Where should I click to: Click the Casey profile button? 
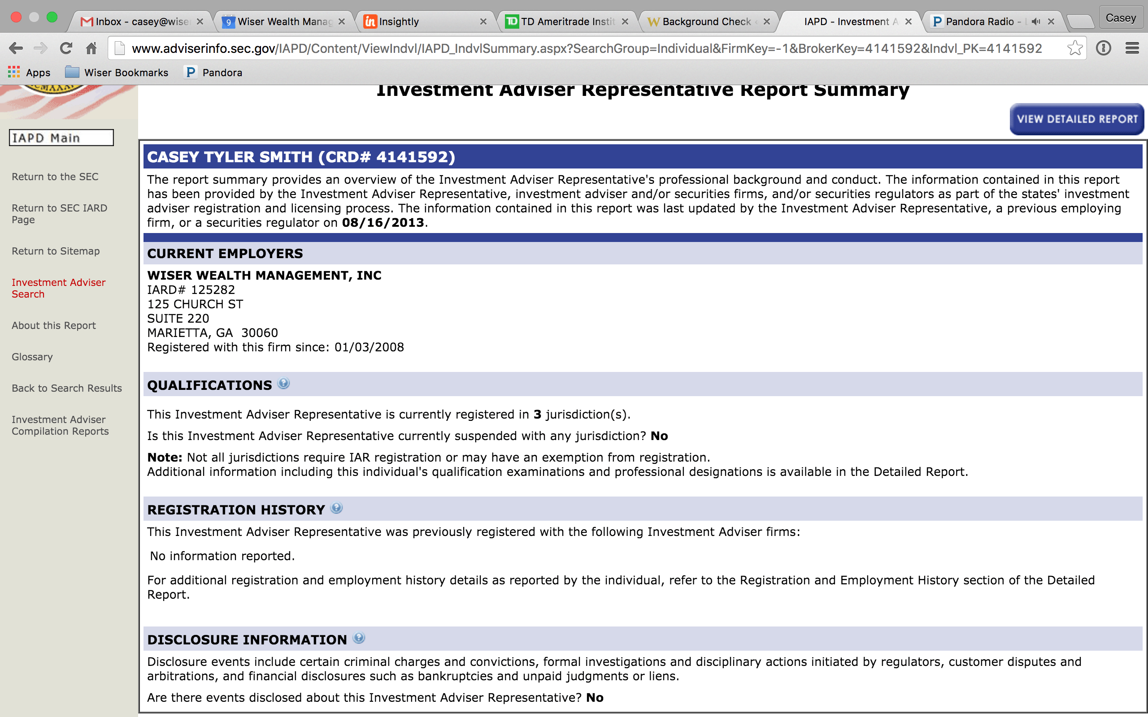coord(1121,18)
